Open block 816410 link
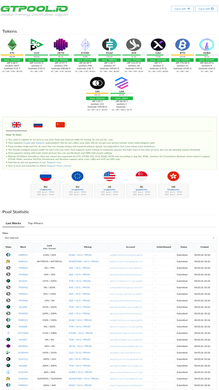The image size is (219, 390). 23,281
